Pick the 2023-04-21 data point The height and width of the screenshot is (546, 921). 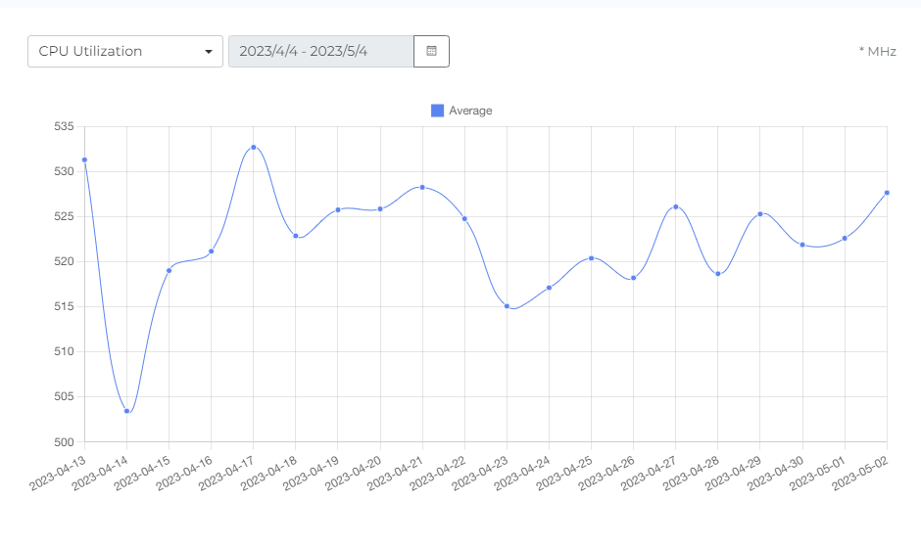[422, 187]
